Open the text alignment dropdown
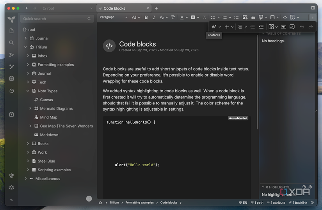Screen dimensions: 322x210 click(x=242, y=27)
